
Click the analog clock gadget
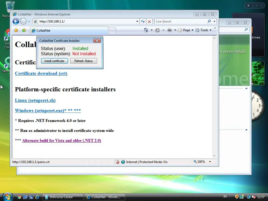(x=258, y=106)
